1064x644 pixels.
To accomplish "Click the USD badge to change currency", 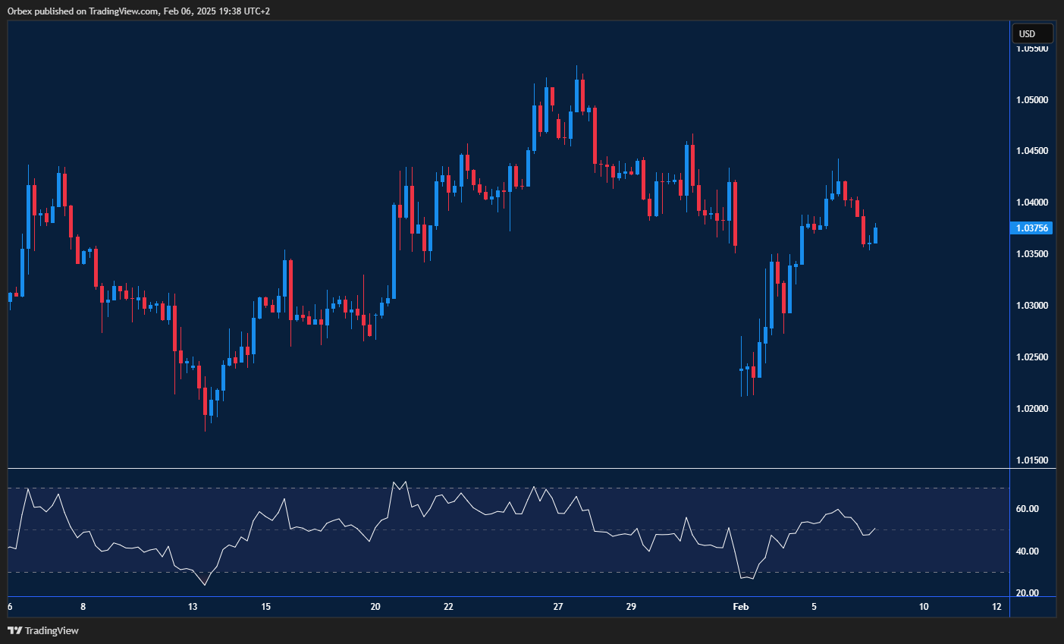I will (x=1031, y=33).
